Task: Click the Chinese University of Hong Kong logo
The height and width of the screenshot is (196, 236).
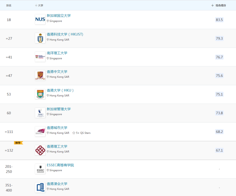Action: pyautogui.click(x=40, y=75)
